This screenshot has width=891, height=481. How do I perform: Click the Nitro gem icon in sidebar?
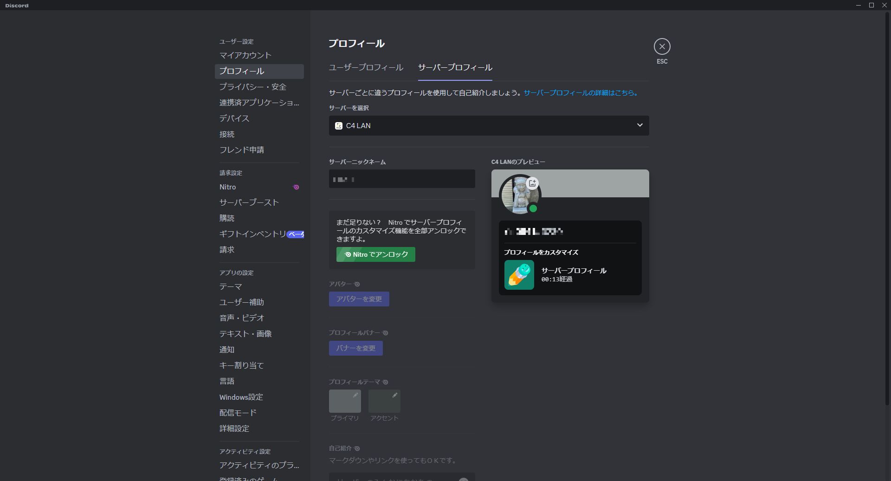click(x=296, y=187)
